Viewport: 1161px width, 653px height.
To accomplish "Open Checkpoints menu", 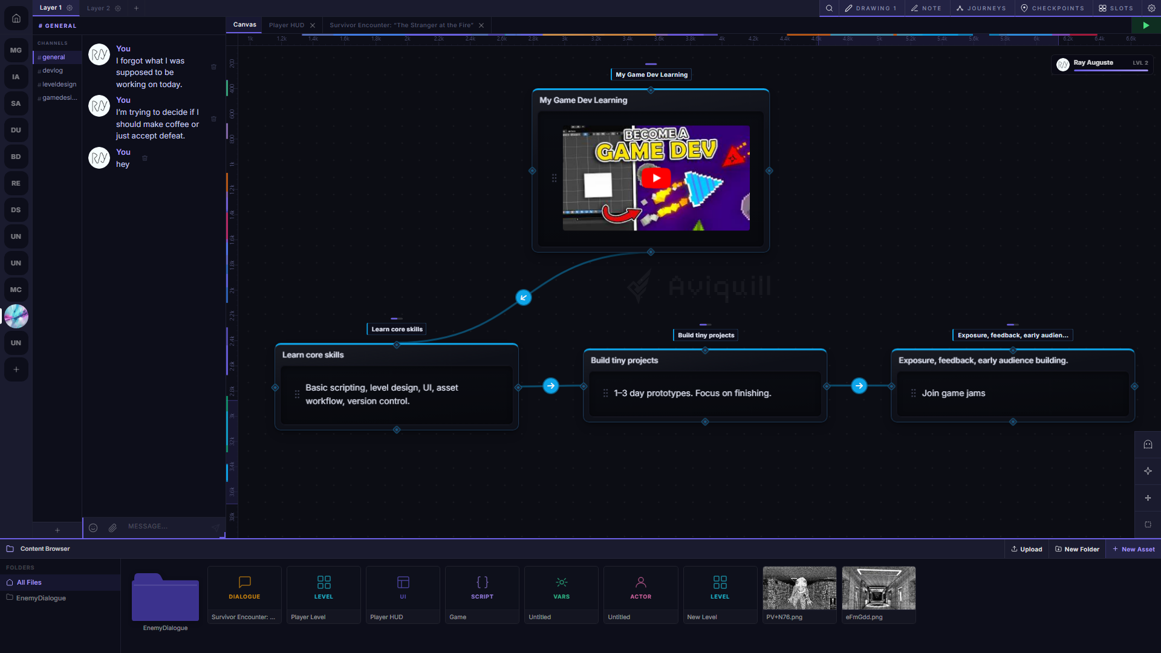I will click(x=1053, y=8).
